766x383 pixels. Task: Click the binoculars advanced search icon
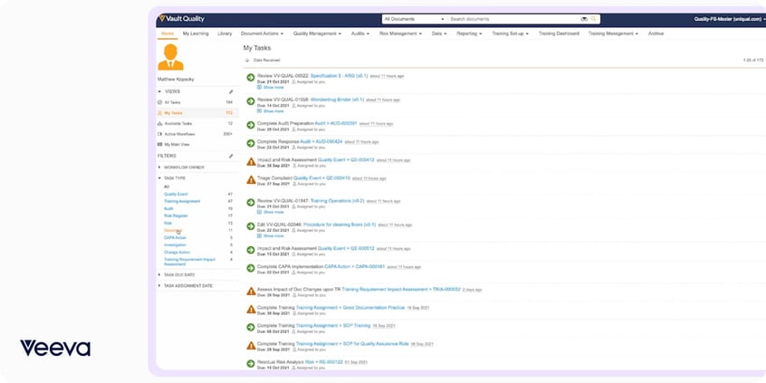point(584,19)
